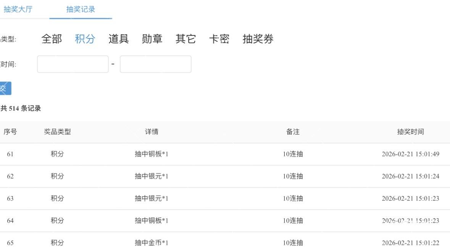Screen dimensions: 450x250
Task: Click the 备注 column header
Action: (293, 132)
